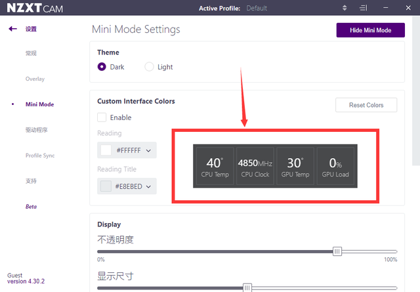Screen dimensions: 420x292
Task: Open the 常规 settings section
Action: click(x=31, y=53)
